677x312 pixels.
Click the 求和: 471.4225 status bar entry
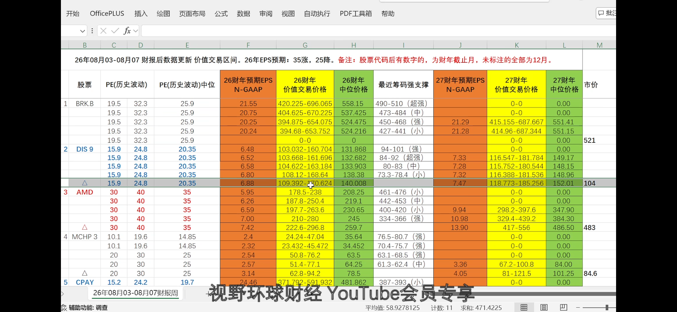481,308
